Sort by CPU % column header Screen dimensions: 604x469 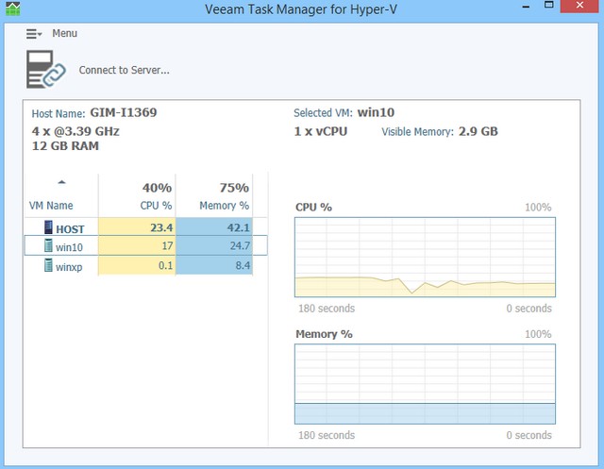(156, 206)
